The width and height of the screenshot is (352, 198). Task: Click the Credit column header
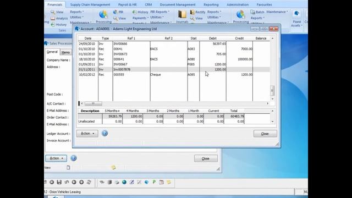click(x=239, y=38)
